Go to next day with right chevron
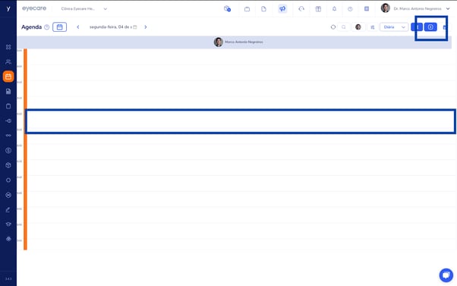The height and width of the screenshot is (286, 457). tap(146, 27)
